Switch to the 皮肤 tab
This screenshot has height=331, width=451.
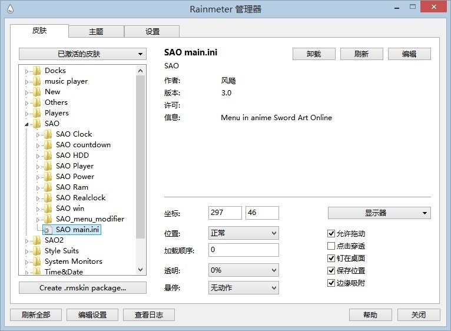pyautogui.click(x=39, y=31)
